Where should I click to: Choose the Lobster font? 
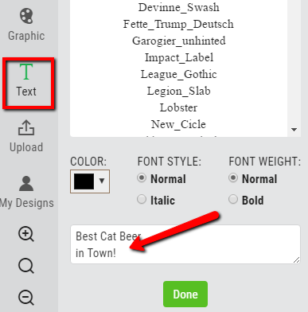[178, 107]
